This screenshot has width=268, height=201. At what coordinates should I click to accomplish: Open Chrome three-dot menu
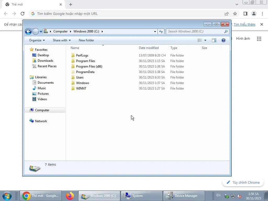(262, 14)
